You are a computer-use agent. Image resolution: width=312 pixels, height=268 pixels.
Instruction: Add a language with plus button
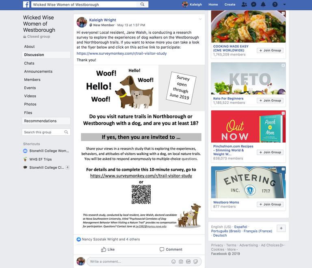pos(281,228)
